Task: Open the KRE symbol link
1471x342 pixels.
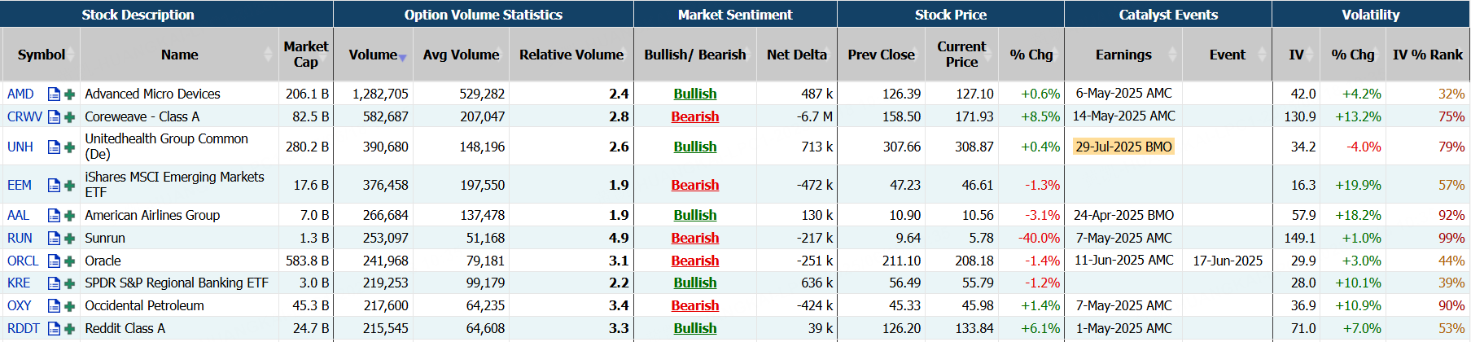Action: click(19, 283)
